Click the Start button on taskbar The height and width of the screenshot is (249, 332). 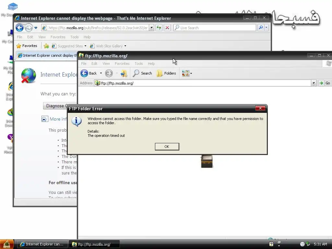[7, 244]
